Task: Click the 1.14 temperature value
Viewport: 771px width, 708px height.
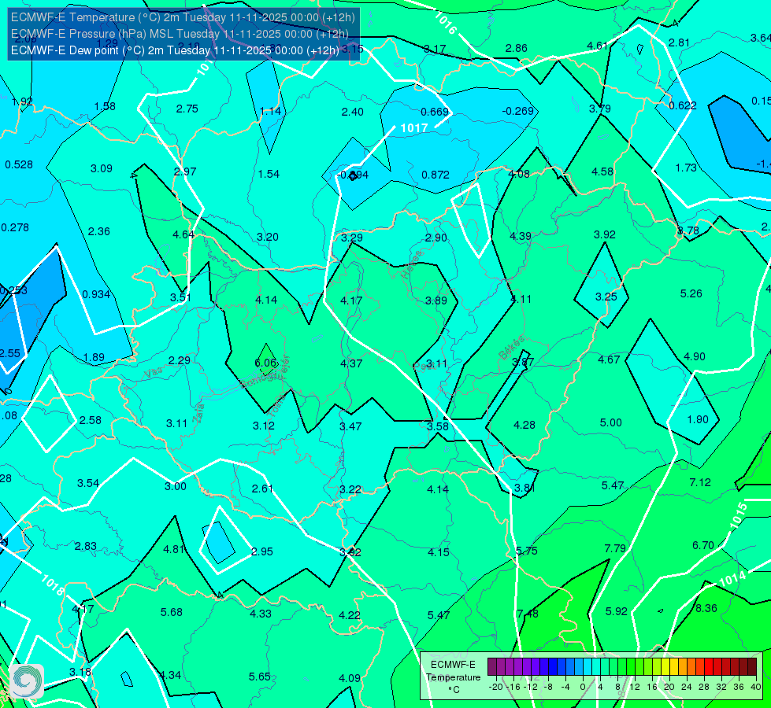Action: coord(270,111)
